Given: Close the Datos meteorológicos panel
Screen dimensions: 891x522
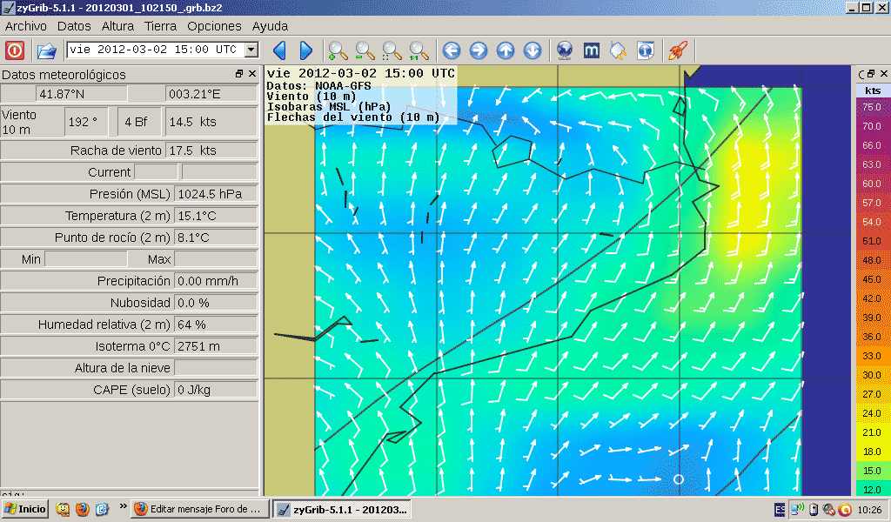Looking at the screenshot, I should [x=252, y=74].
